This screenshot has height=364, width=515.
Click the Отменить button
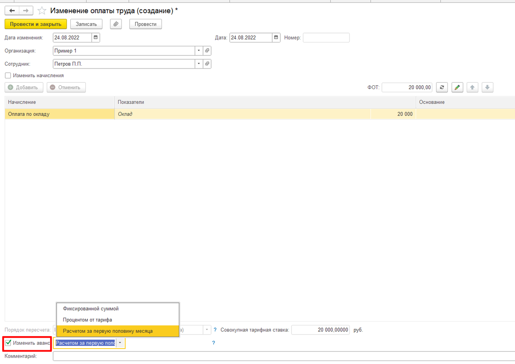[66, 87]
